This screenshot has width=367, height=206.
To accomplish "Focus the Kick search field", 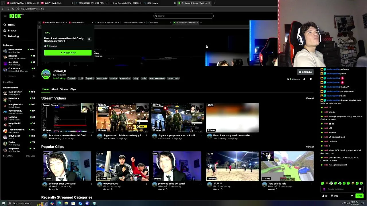I will coord(183,16).
